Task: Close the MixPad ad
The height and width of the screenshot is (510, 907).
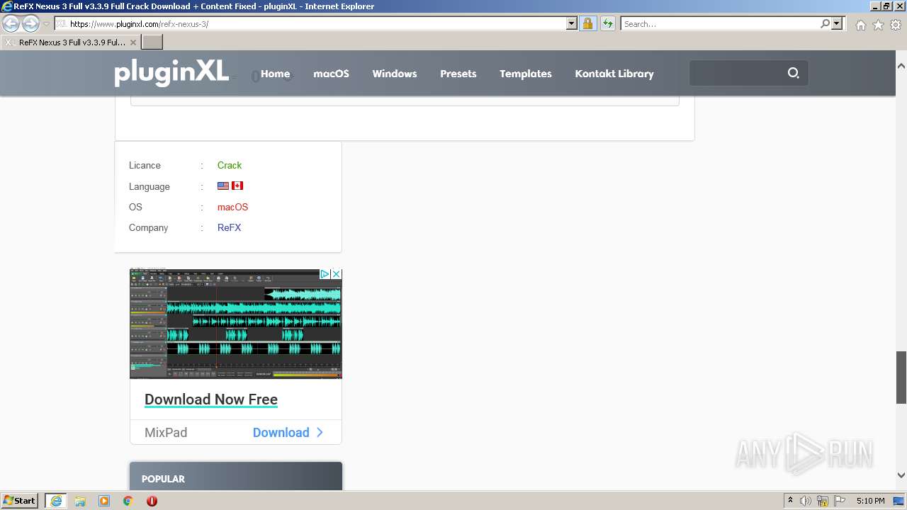Action: tap(337, 274)
